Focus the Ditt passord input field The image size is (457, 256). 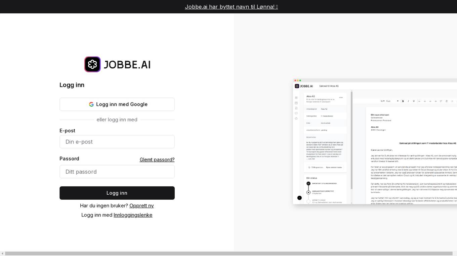point(117,172)
